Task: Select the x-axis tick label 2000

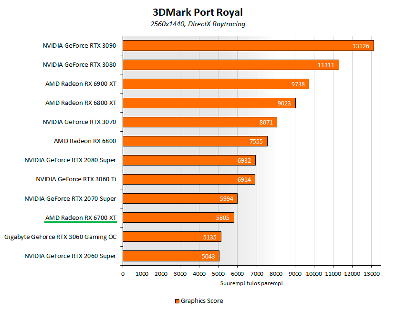Action: [161, 274]
